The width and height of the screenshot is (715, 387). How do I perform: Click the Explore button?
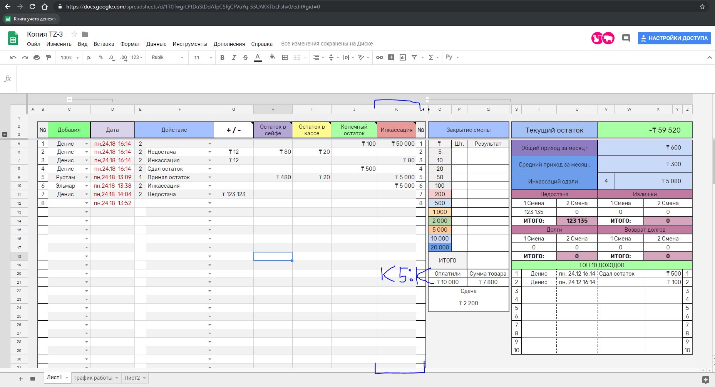point(705,380)
